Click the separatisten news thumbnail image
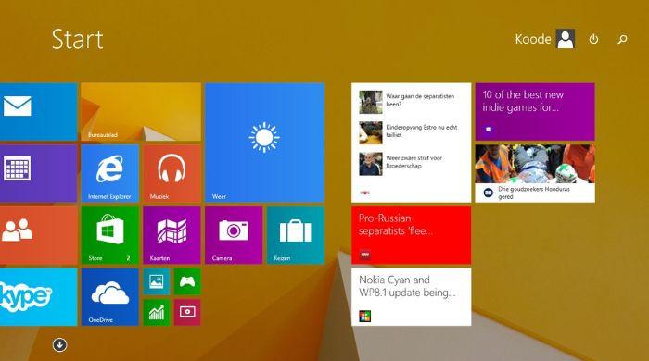The image size is (649, 361). [371, 102]
